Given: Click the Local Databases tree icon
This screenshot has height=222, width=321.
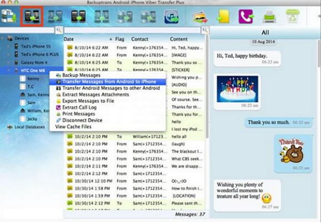Looking at the screenshot, I should coord(9,127).
